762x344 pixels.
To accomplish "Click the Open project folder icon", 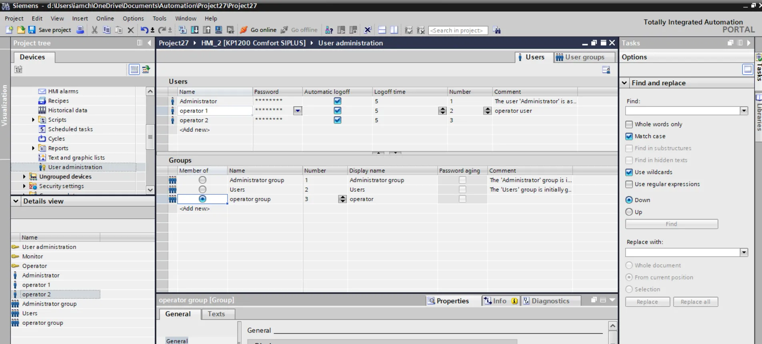I will click(21, 30).
